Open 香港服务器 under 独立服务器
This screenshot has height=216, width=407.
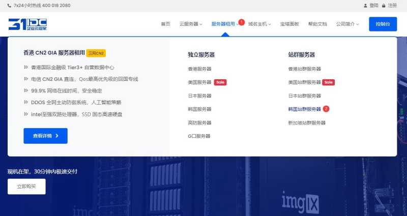[199, 69]
